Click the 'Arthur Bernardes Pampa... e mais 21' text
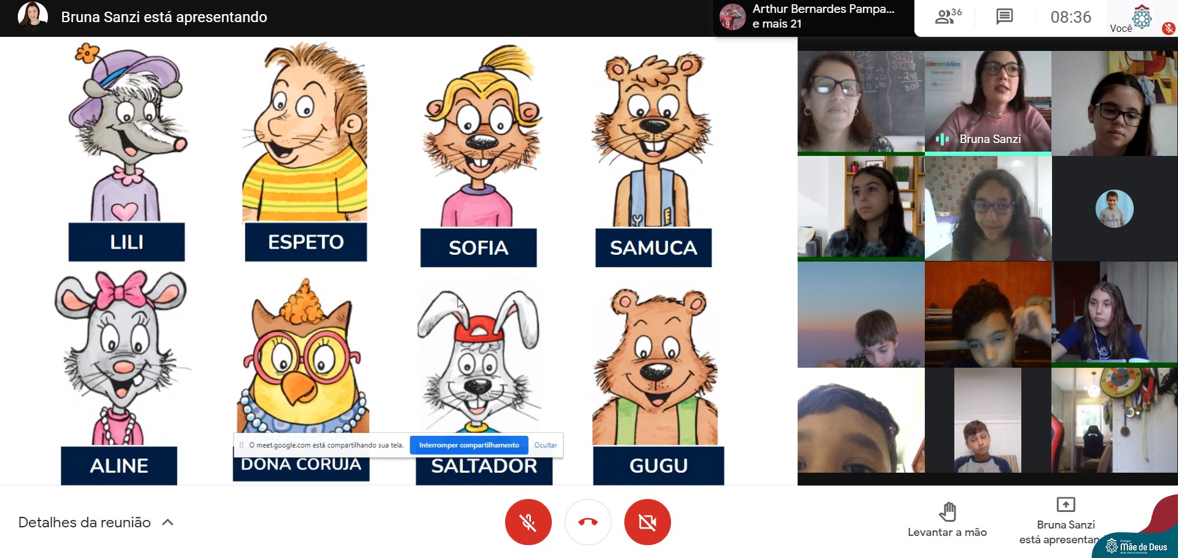 822,17
